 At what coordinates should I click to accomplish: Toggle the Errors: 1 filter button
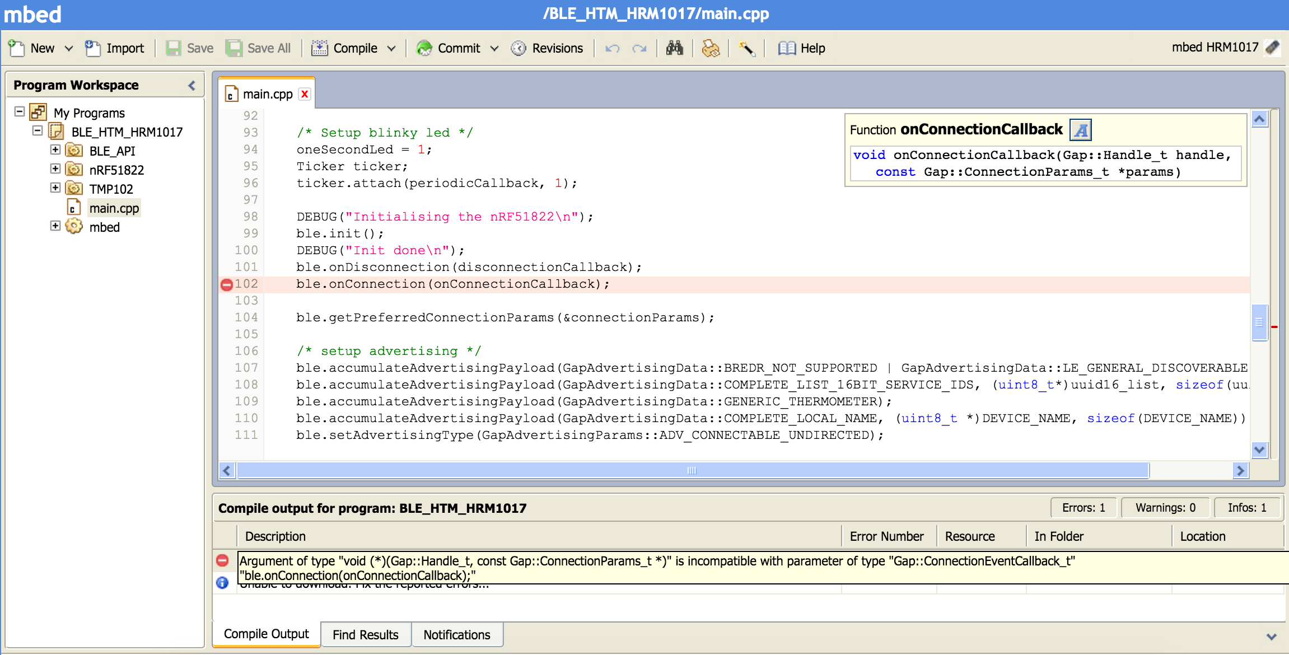pos(1083,508)
